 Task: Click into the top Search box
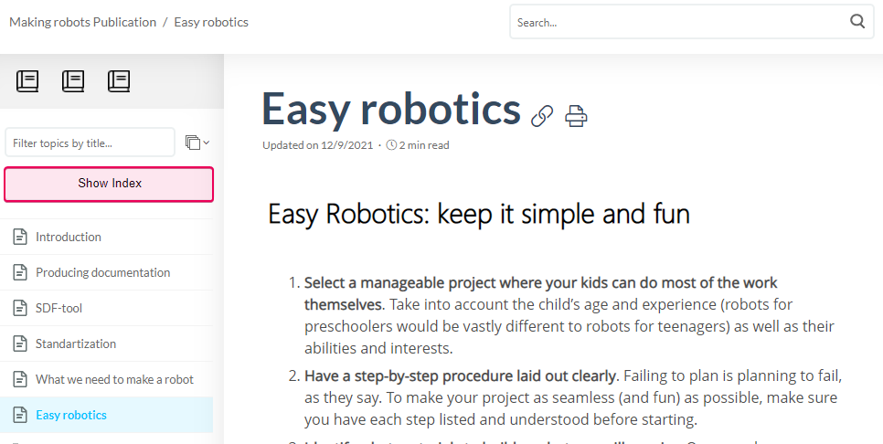coord(676,22)
